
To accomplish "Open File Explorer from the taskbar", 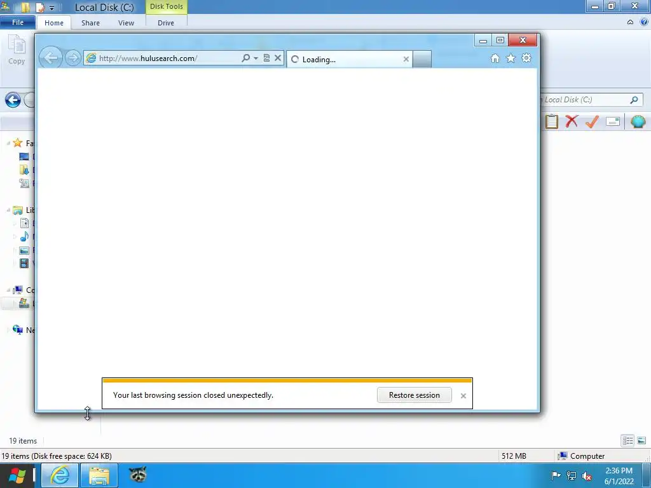I will click(x=99, y=475).
